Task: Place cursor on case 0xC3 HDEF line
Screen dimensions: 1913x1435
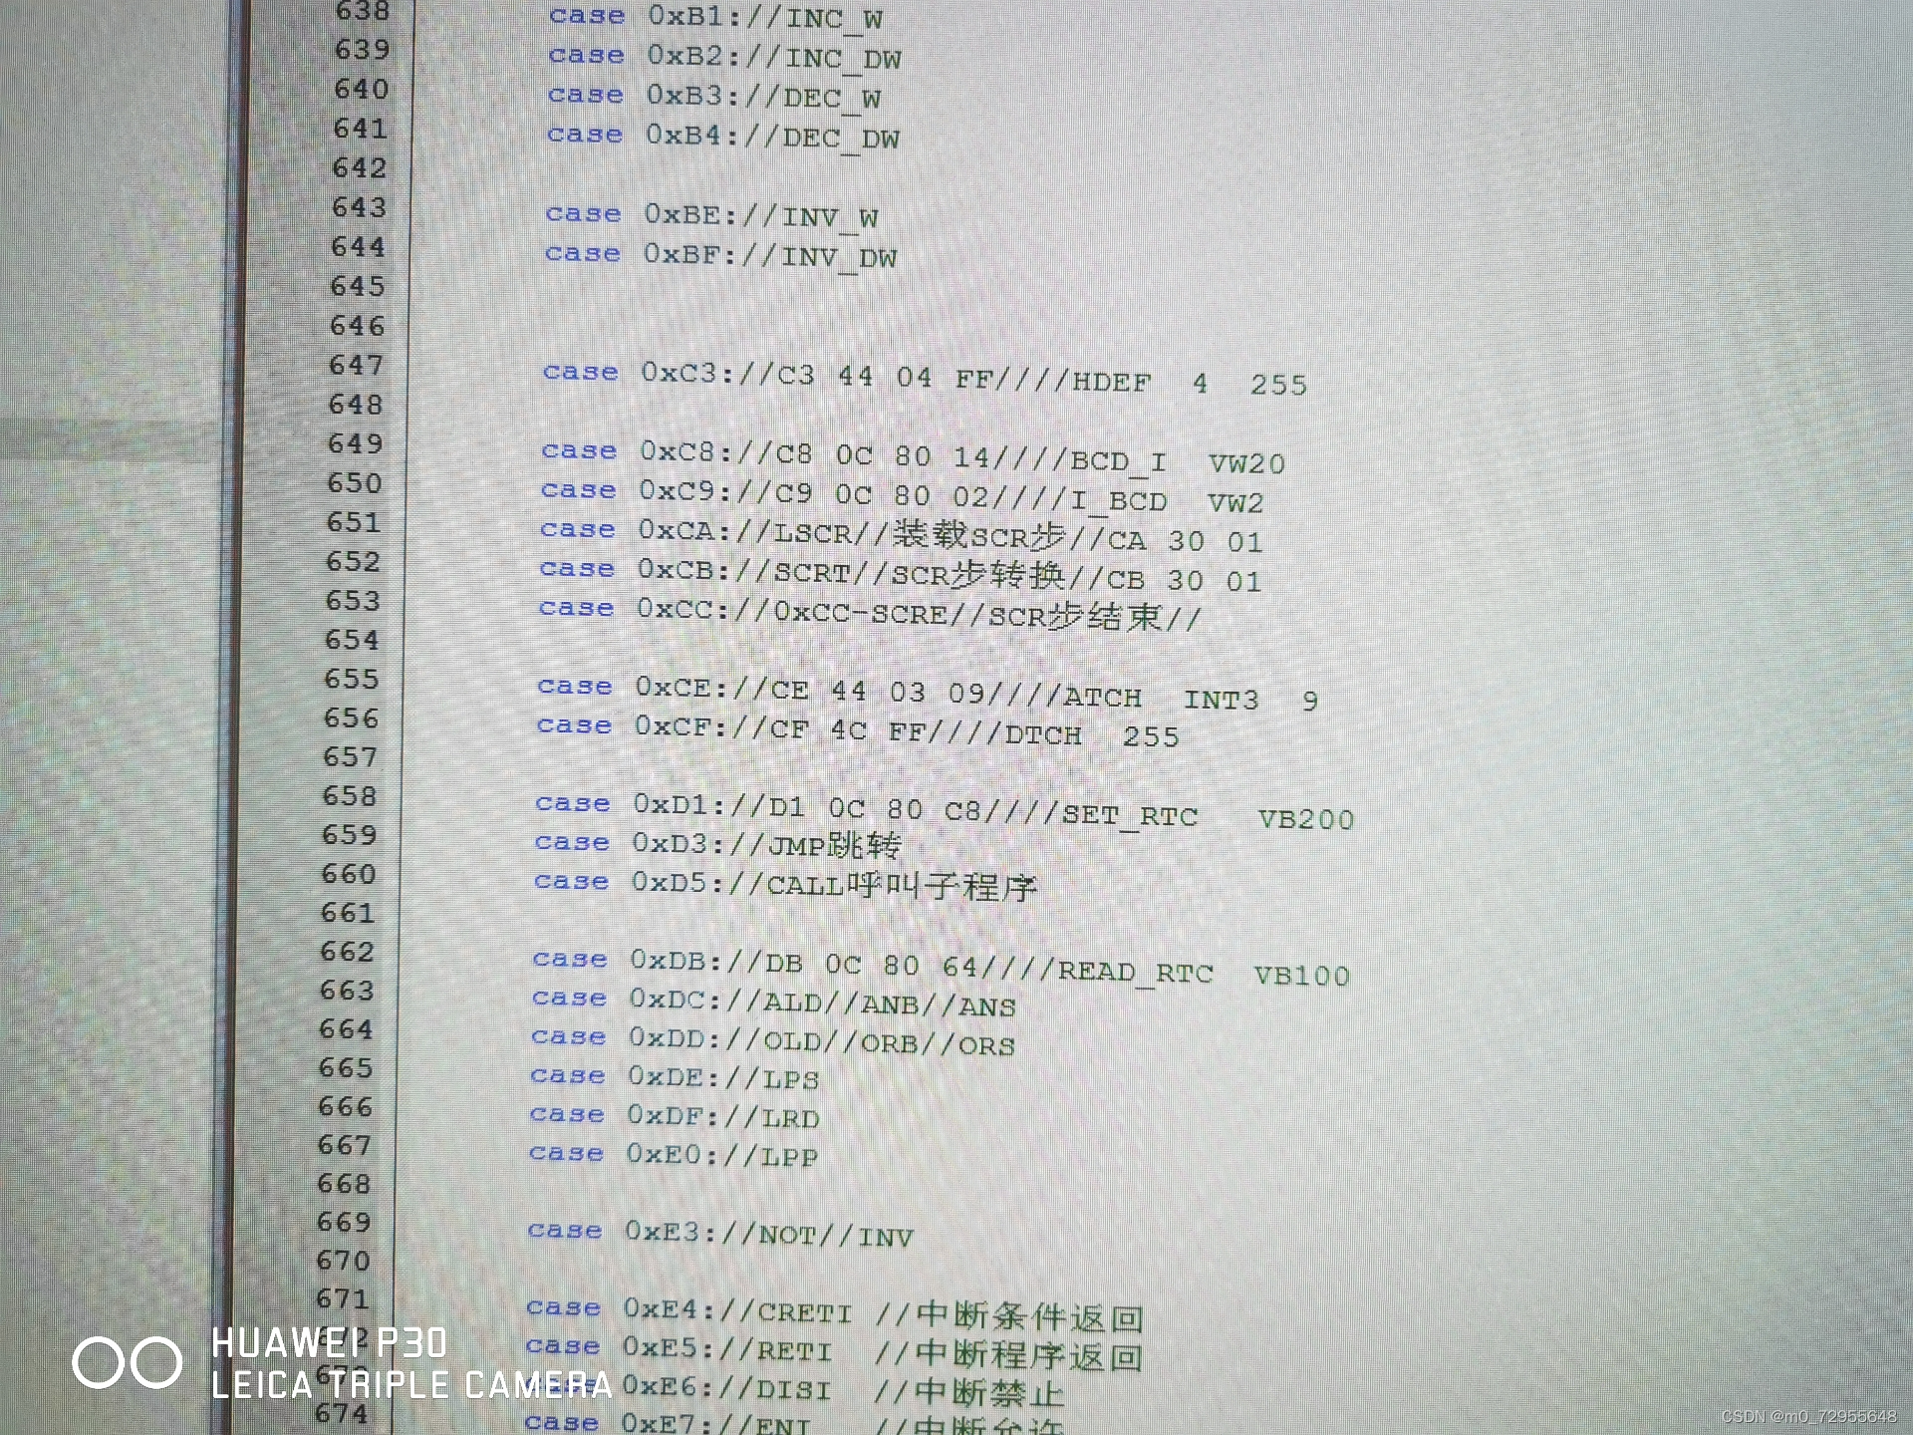Action: [x=924, y=378]
